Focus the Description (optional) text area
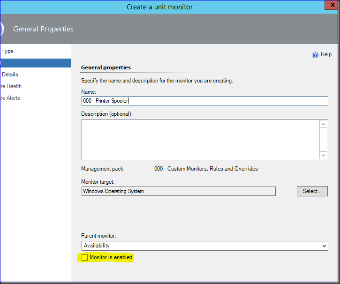 point(199,140)
